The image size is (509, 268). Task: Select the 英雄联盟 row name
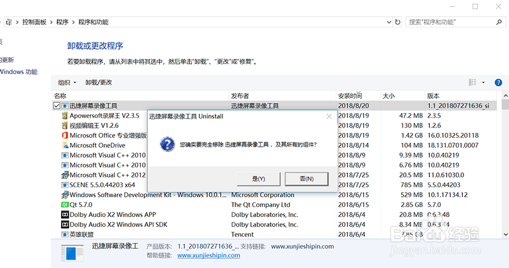[81, 234]
